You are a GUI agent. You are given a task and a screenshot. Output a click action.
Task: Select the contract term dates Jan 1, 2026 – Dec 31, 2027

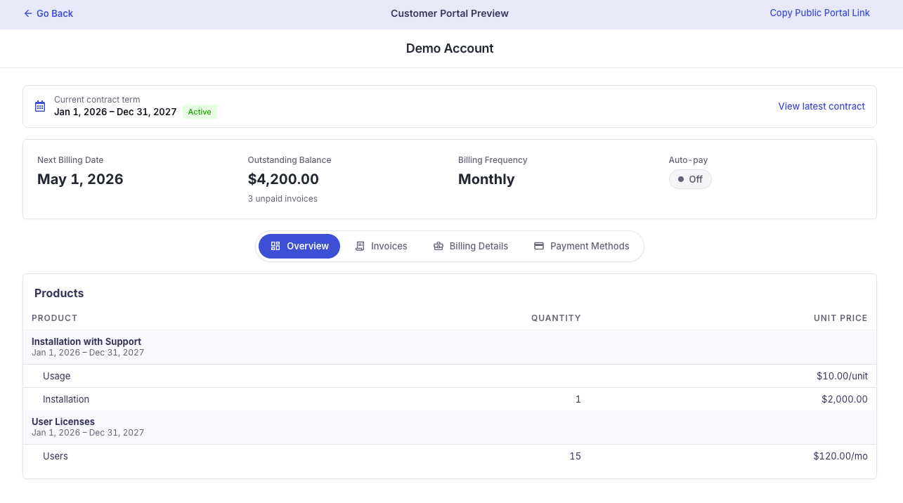click(115, 112)
